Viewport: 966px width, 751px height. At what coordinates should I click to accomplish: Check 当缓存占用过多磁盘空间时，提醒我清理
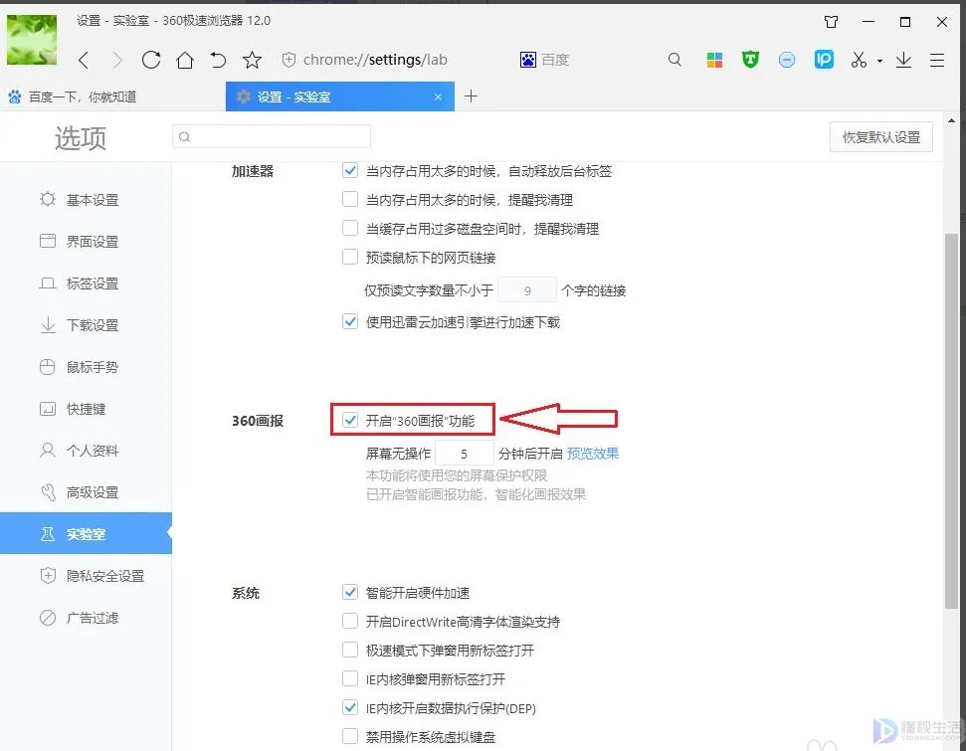[350, 228]
